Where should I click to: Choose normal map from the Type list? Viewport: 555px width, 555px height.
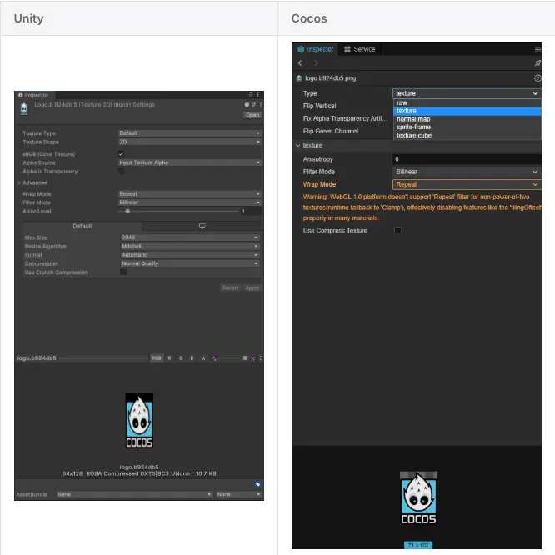pyautogui.click(x=467, y=119)
